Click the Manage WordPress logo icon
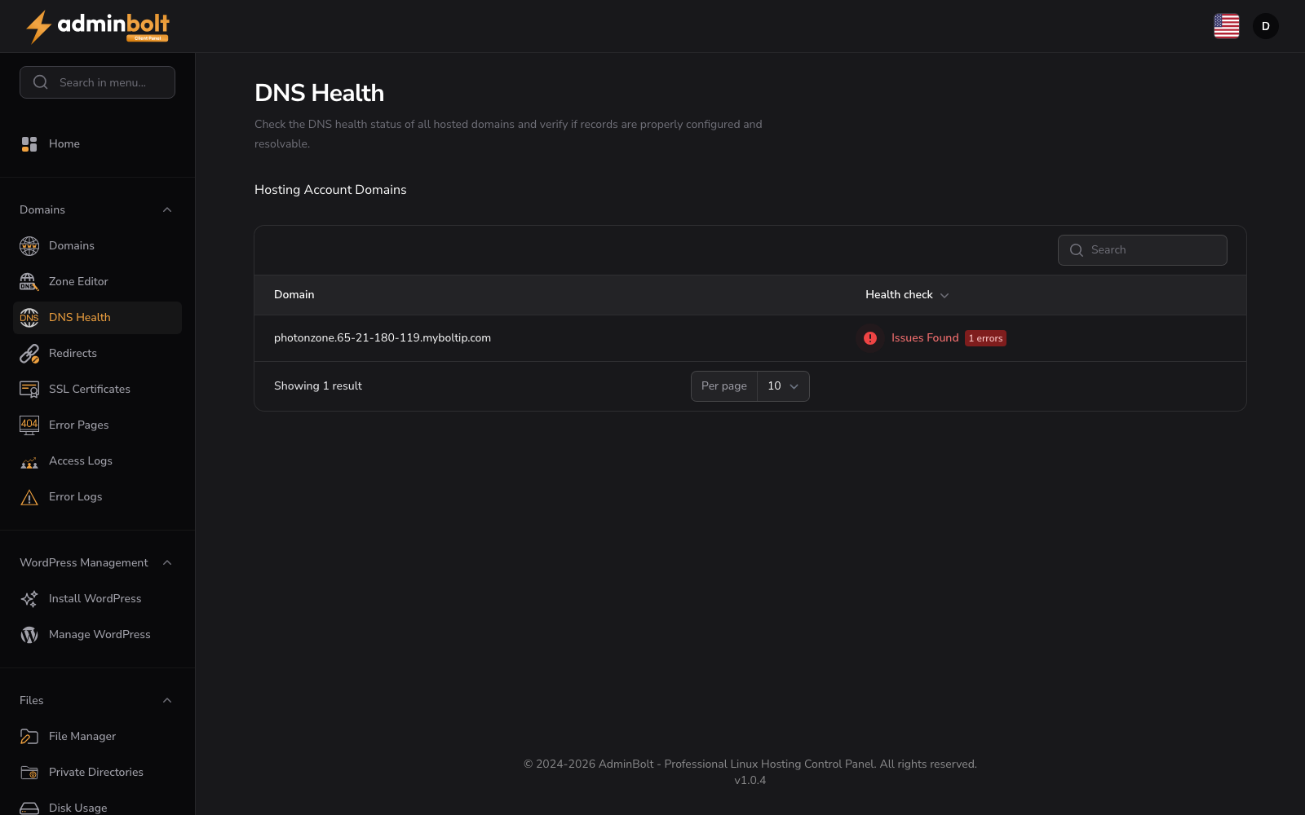Image resolution: width=1305 pixels, height=815 pixels. coord(29,635)
